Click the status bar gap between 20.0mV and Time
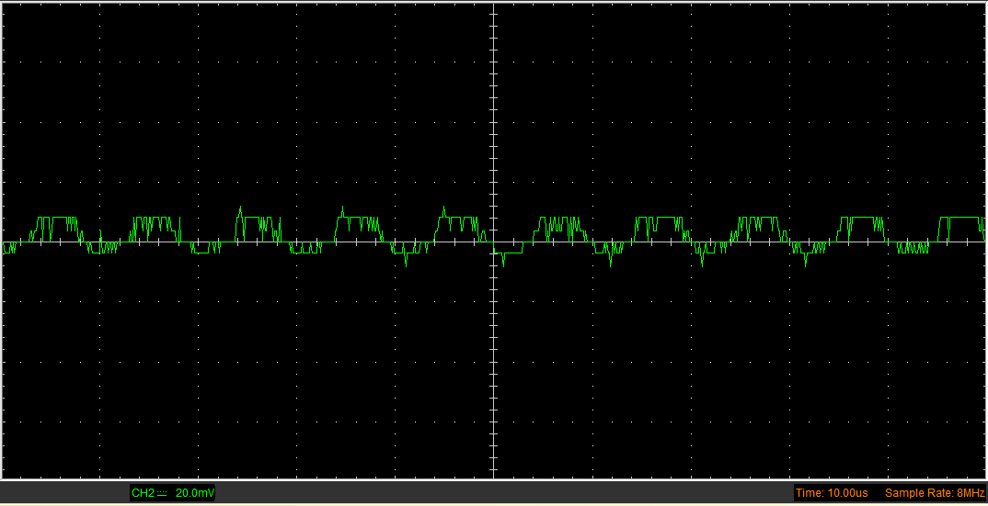 (506, 493)
